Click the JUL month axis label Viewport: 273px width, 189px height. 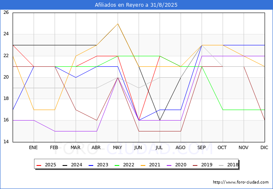click(x=160, y=148)
